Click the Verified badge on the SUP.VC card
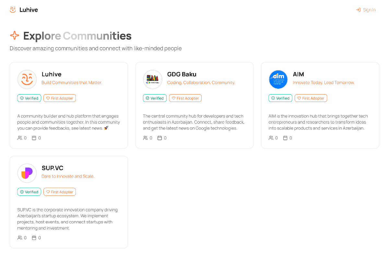The height and width of the screenshot is (263, 389). (29, 192)
